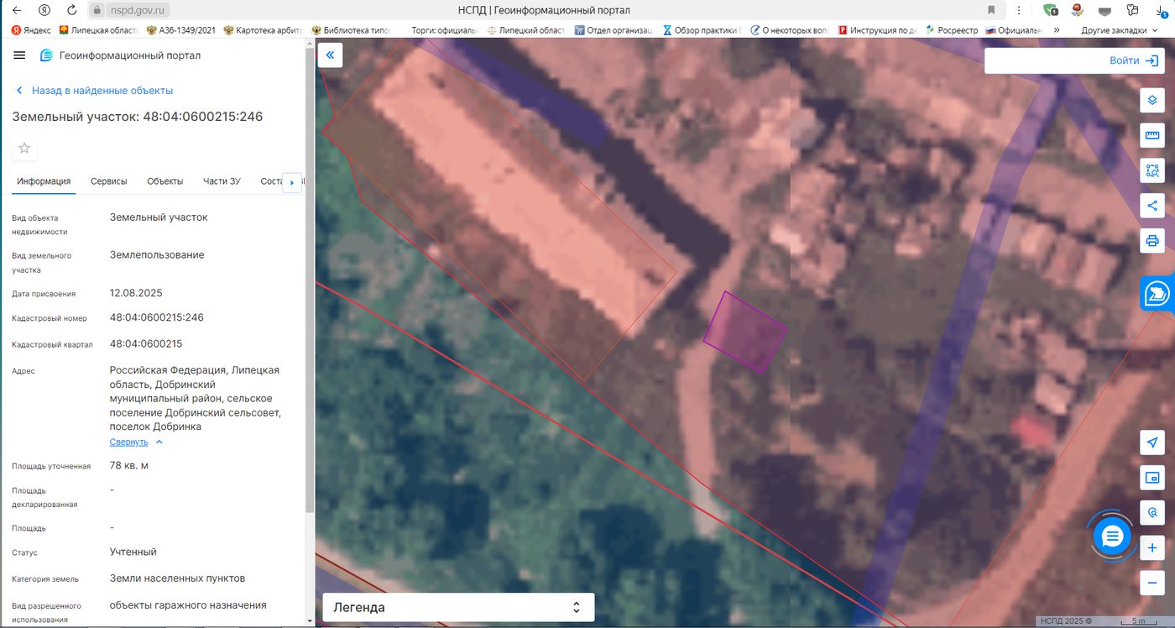Screen dimensions: 1175x628
Task: Open the map layers tool
Action: (1152, 101)
